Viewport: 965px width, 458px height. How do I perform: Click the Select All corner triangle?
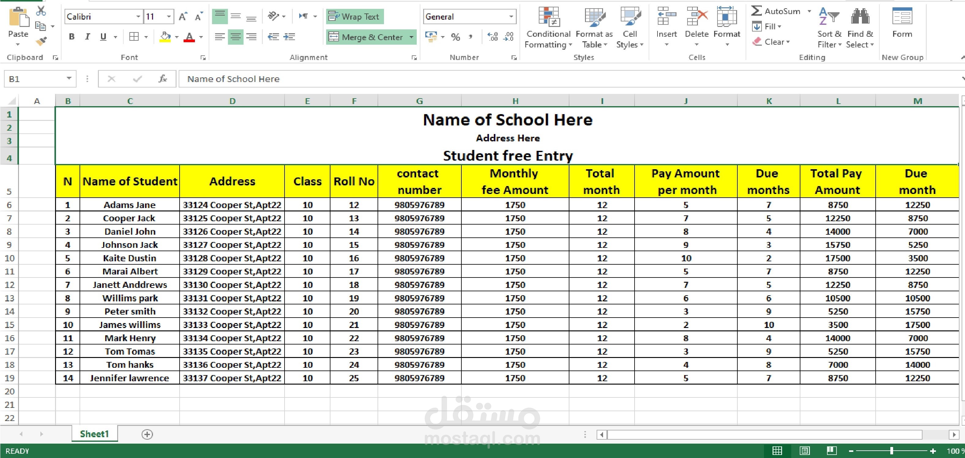11,101
